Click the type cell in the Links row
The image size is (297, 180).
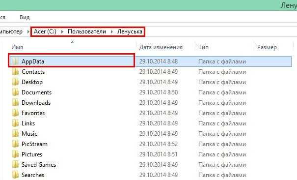point(222,123)
